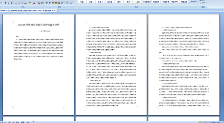Apply the 要点 style

tap(128, 2)
